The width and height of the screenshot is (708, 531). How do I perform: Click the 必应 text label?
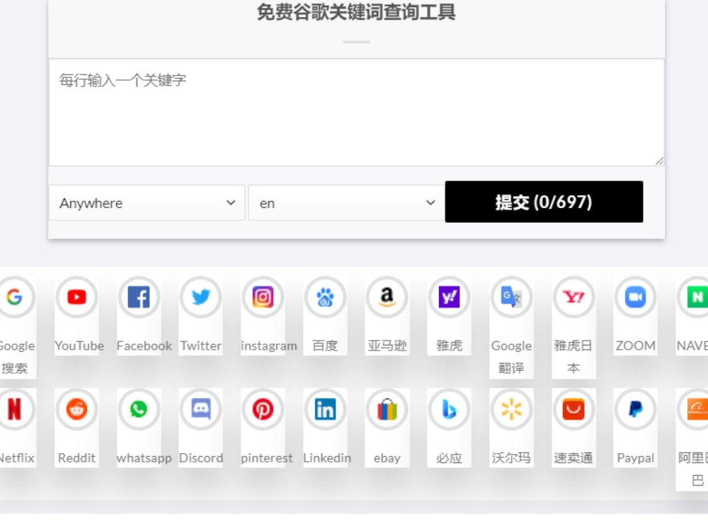[450, 458]
